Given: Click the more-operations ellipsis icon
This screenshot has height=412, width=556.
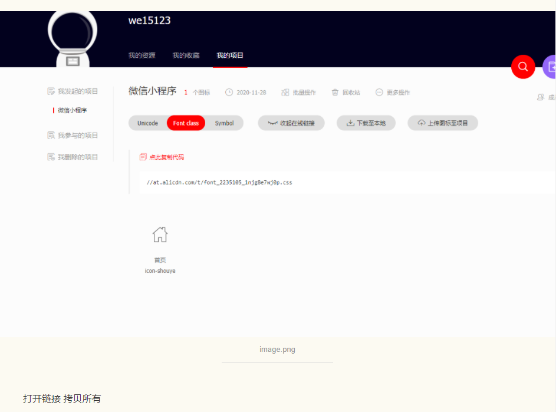Looking at the screenshot, I should pyautogui.click(x=379, y=93).
